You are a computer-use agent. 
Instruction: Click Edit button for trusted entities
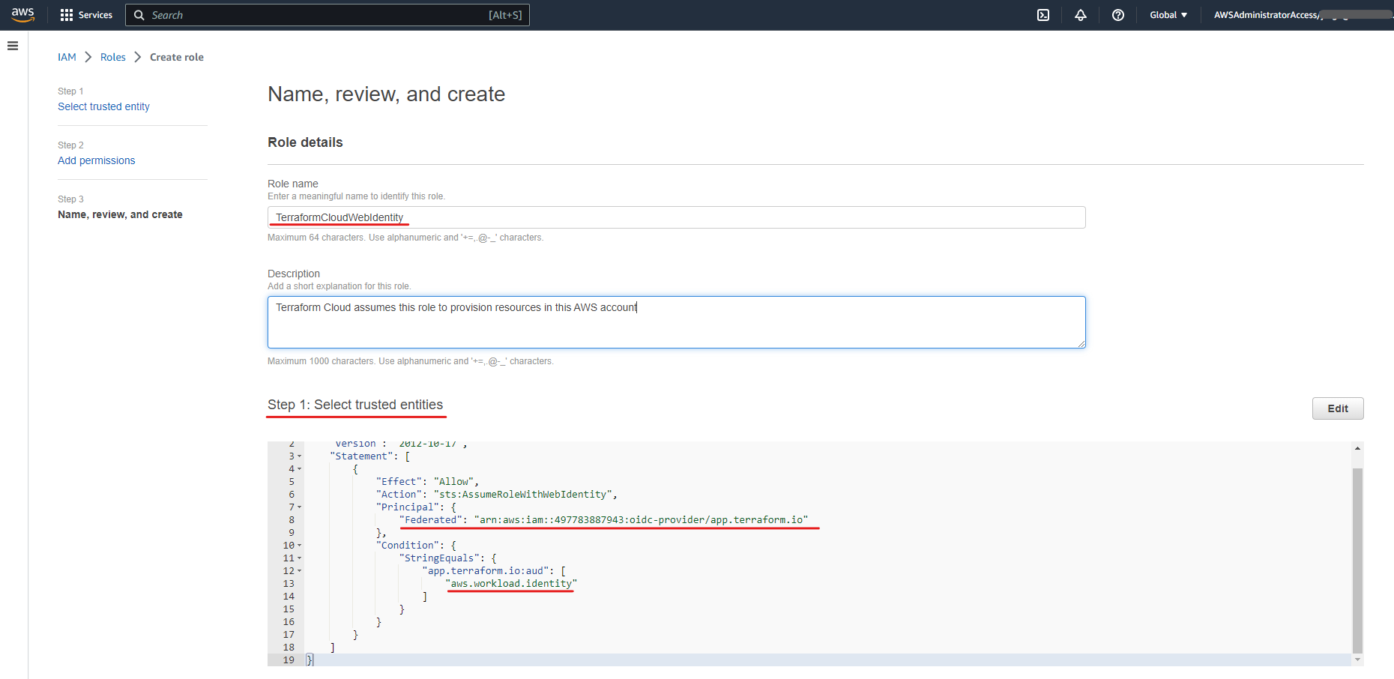coord(1338,408)
